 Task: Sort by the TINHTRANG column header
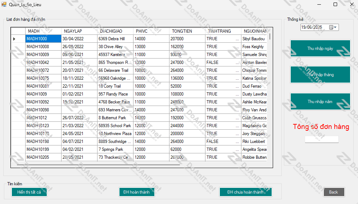223,31
